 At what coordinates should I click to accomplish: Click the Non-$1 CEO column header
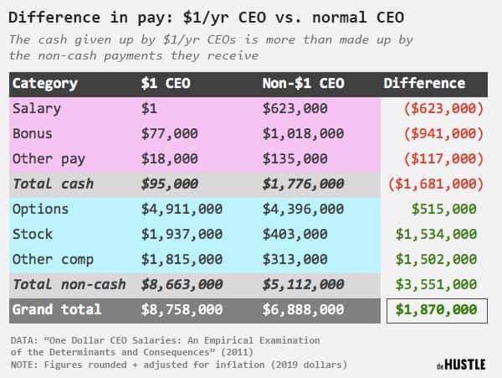click(303, 83)
